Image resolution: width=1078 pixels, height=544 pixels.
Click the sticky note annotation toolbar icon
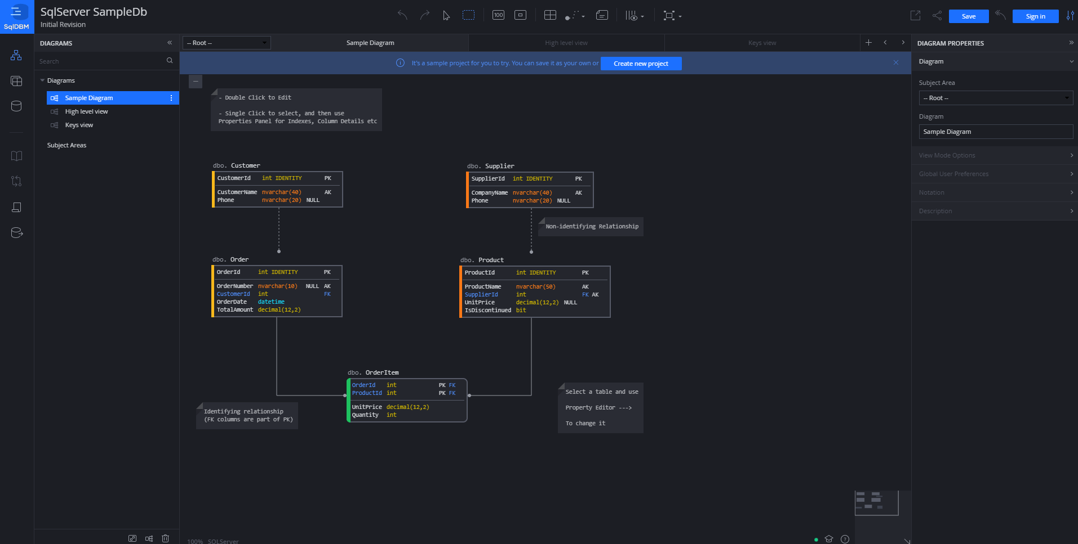pyautogui.click(x=602, y=15)
